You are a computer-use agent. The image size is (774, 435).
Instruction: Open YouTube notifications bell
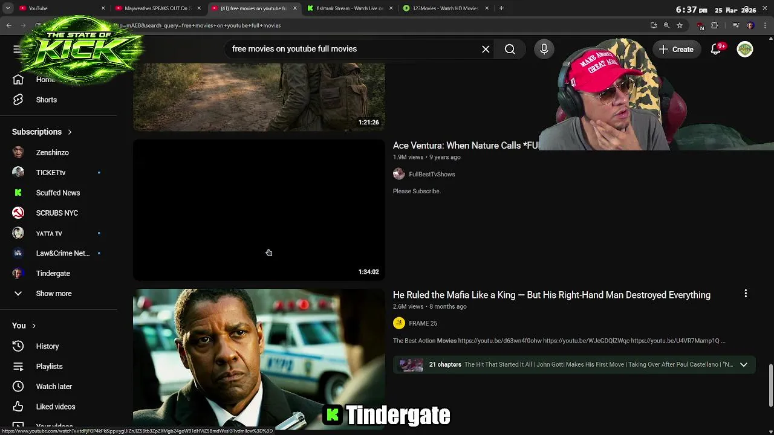(x=716, y=50)
